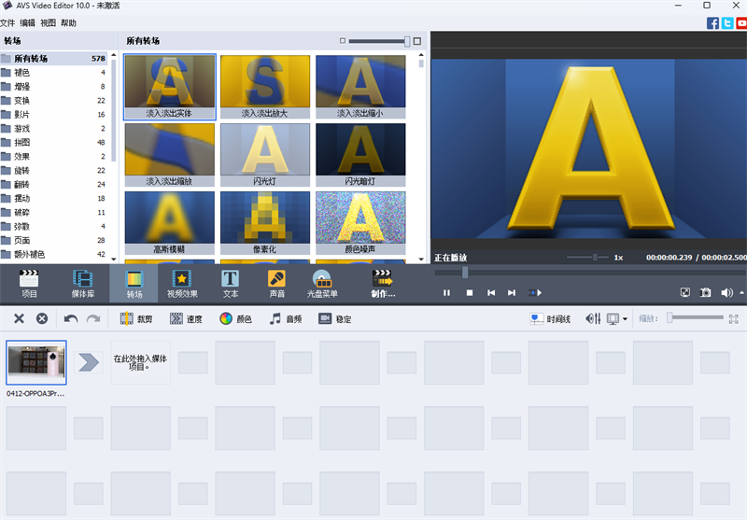Click the 裁剪 trim tool
The image size is (747, 520).
coord(136,319)
